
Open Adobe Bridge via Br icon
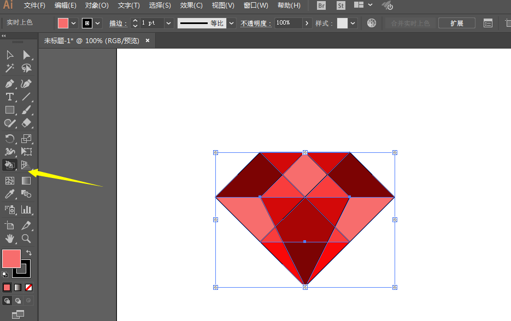pyautogui.click(x=322, y=5)
